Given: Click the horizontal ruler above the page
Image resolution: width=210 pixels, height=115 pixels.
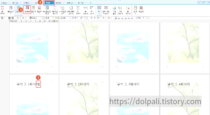Looking at the screenshot, I should pos(34,21).
